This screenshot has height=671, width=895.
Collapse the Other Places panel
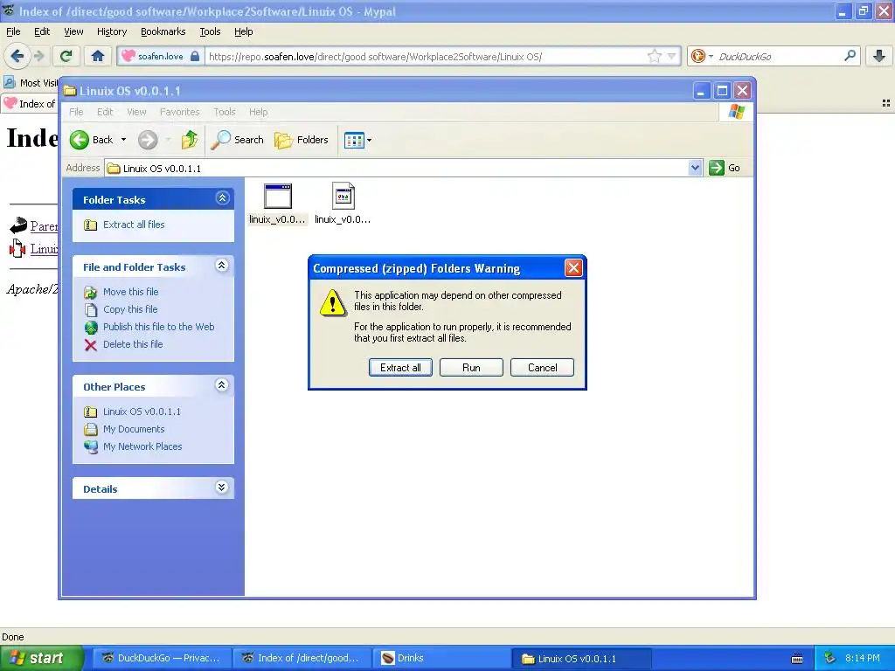pyautogui.click(x=222, y=385)
